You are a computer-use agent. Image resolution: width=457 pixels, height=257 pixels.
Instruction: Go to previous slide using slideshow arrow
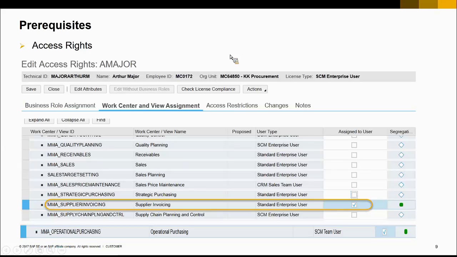pos(6,250)
